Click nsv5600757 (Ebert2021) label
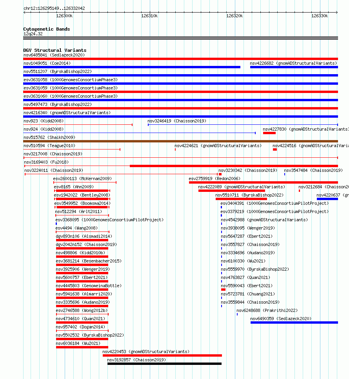 point(82,277)
